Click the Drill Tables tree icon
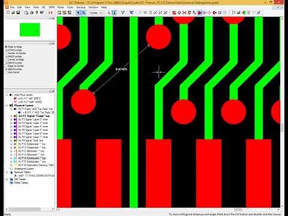 pos(11,179)
